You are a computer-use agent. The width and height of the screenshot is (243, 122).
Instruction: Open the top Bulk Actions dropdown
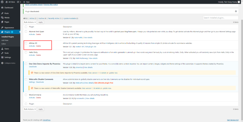30,22
